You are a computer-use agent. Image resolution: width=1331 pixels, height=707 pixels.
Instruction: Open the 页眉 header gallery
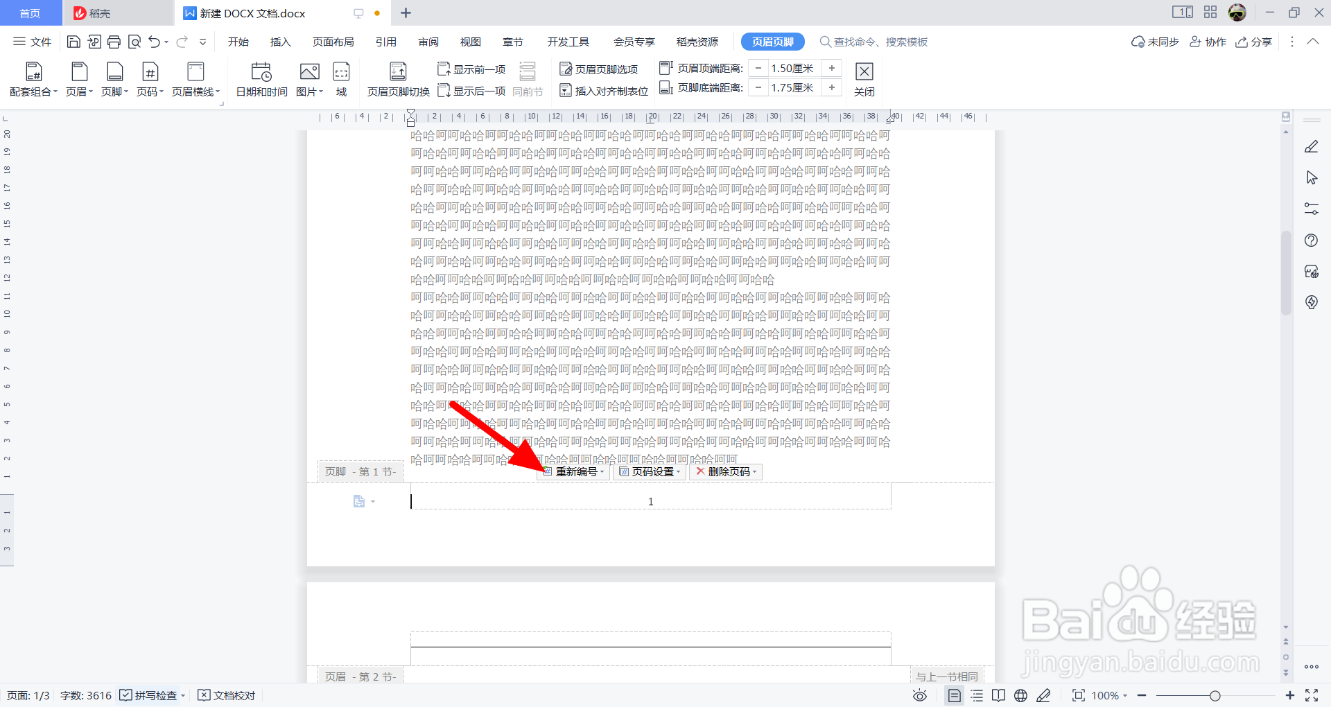[x=80, y=79]
